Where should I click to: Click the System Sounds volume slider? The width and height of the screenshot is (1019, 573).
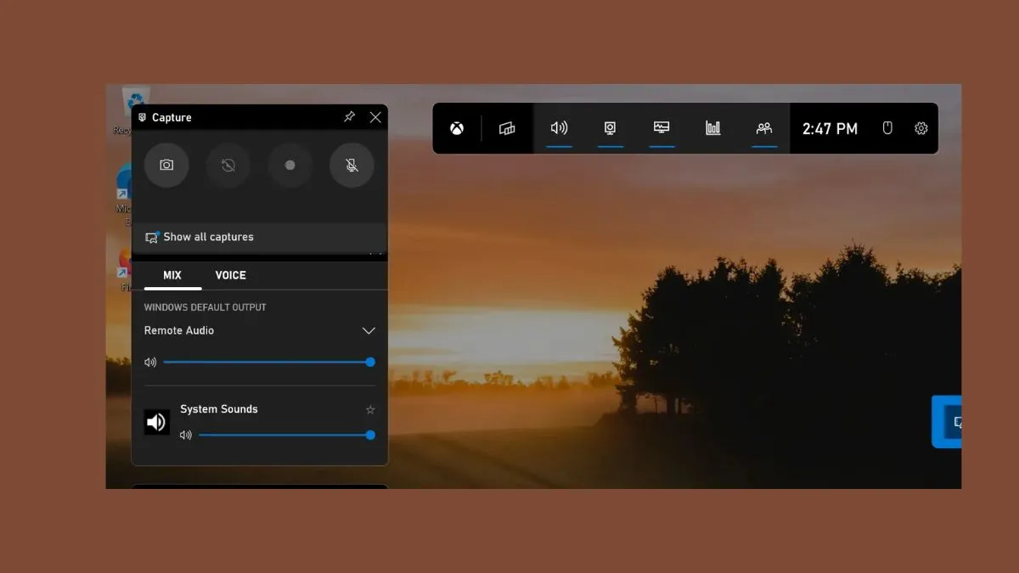point(284,435)
